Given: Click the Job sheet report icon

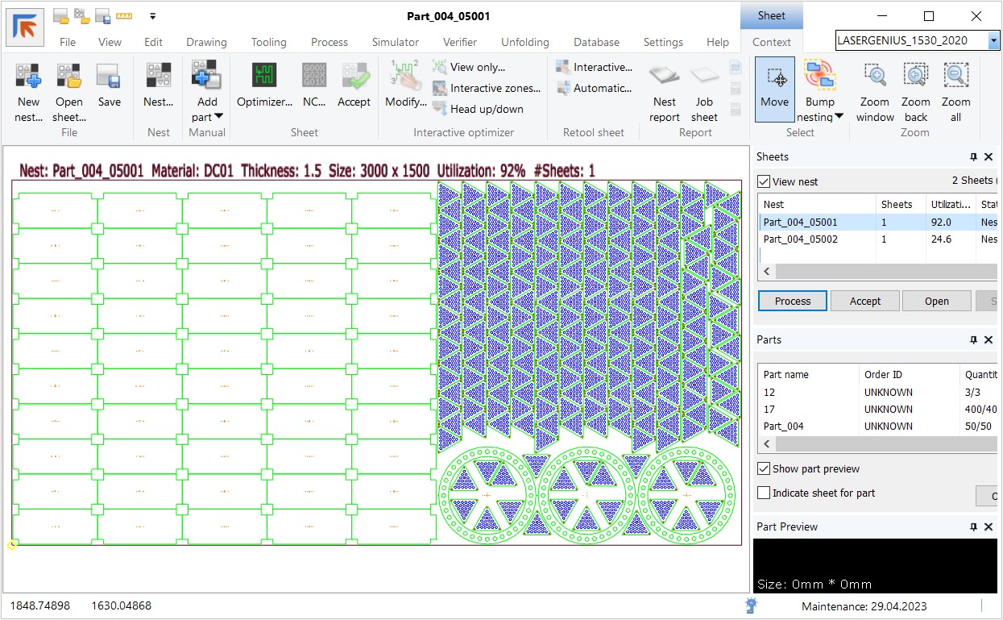Looking at the screenshot, I should point(704,77).
